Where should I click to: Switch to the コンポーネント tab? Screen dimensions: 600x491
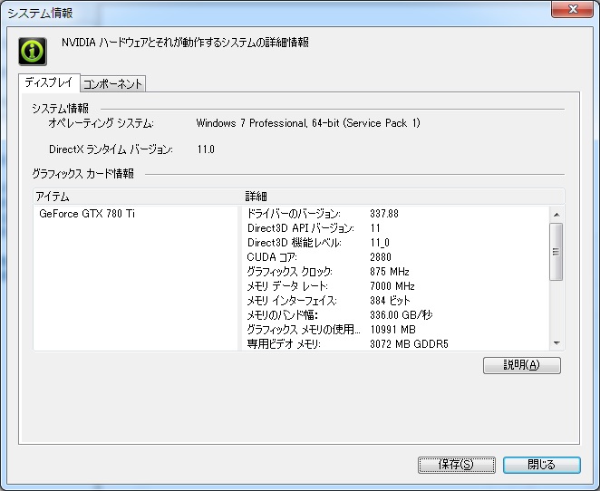pyautogui.click(x=112, y=83)
